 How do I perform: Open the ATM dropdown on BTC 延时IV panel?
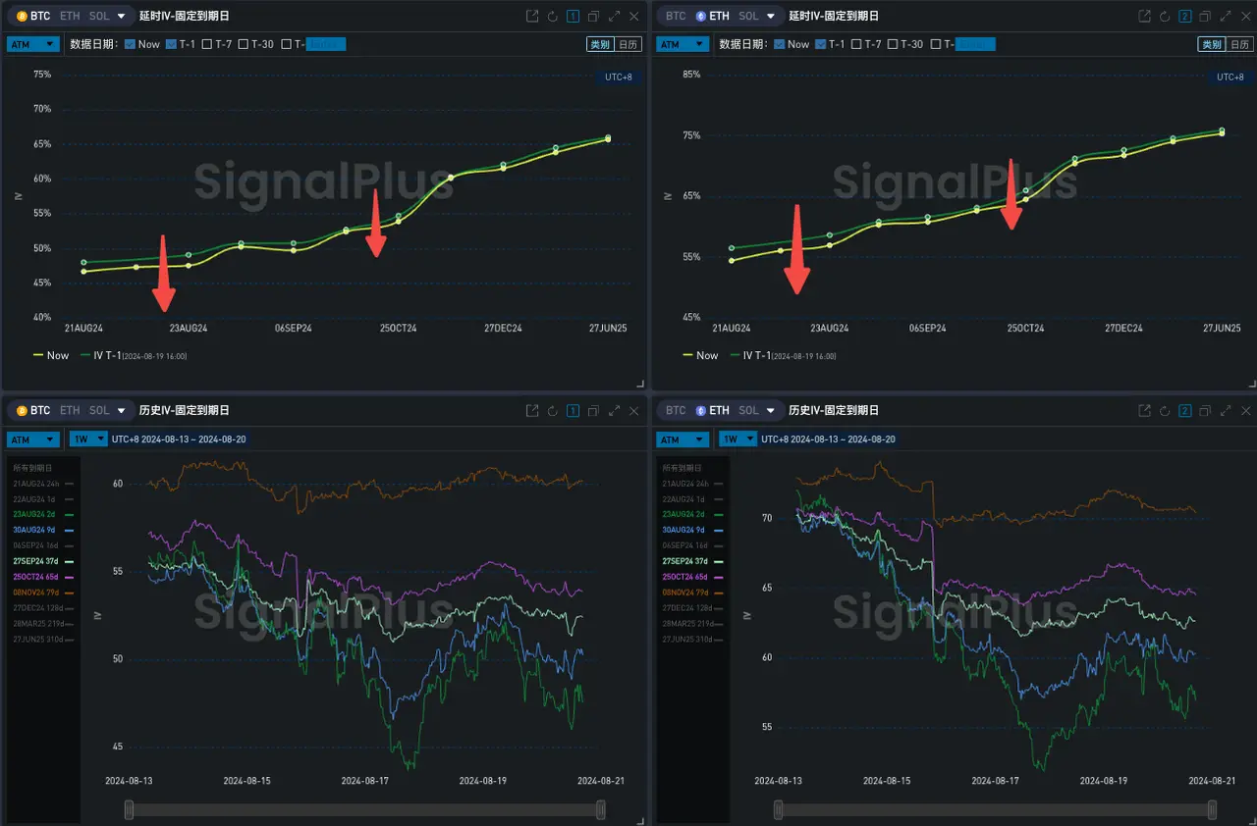(32, 43)
